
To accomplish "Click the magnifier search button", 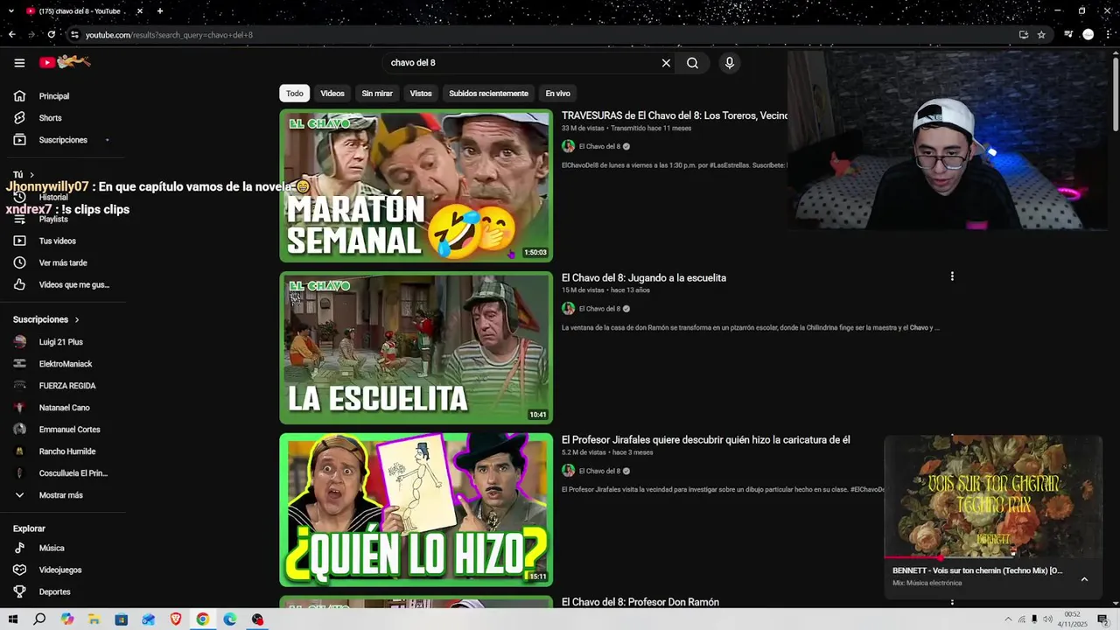I will coord(692,63).
